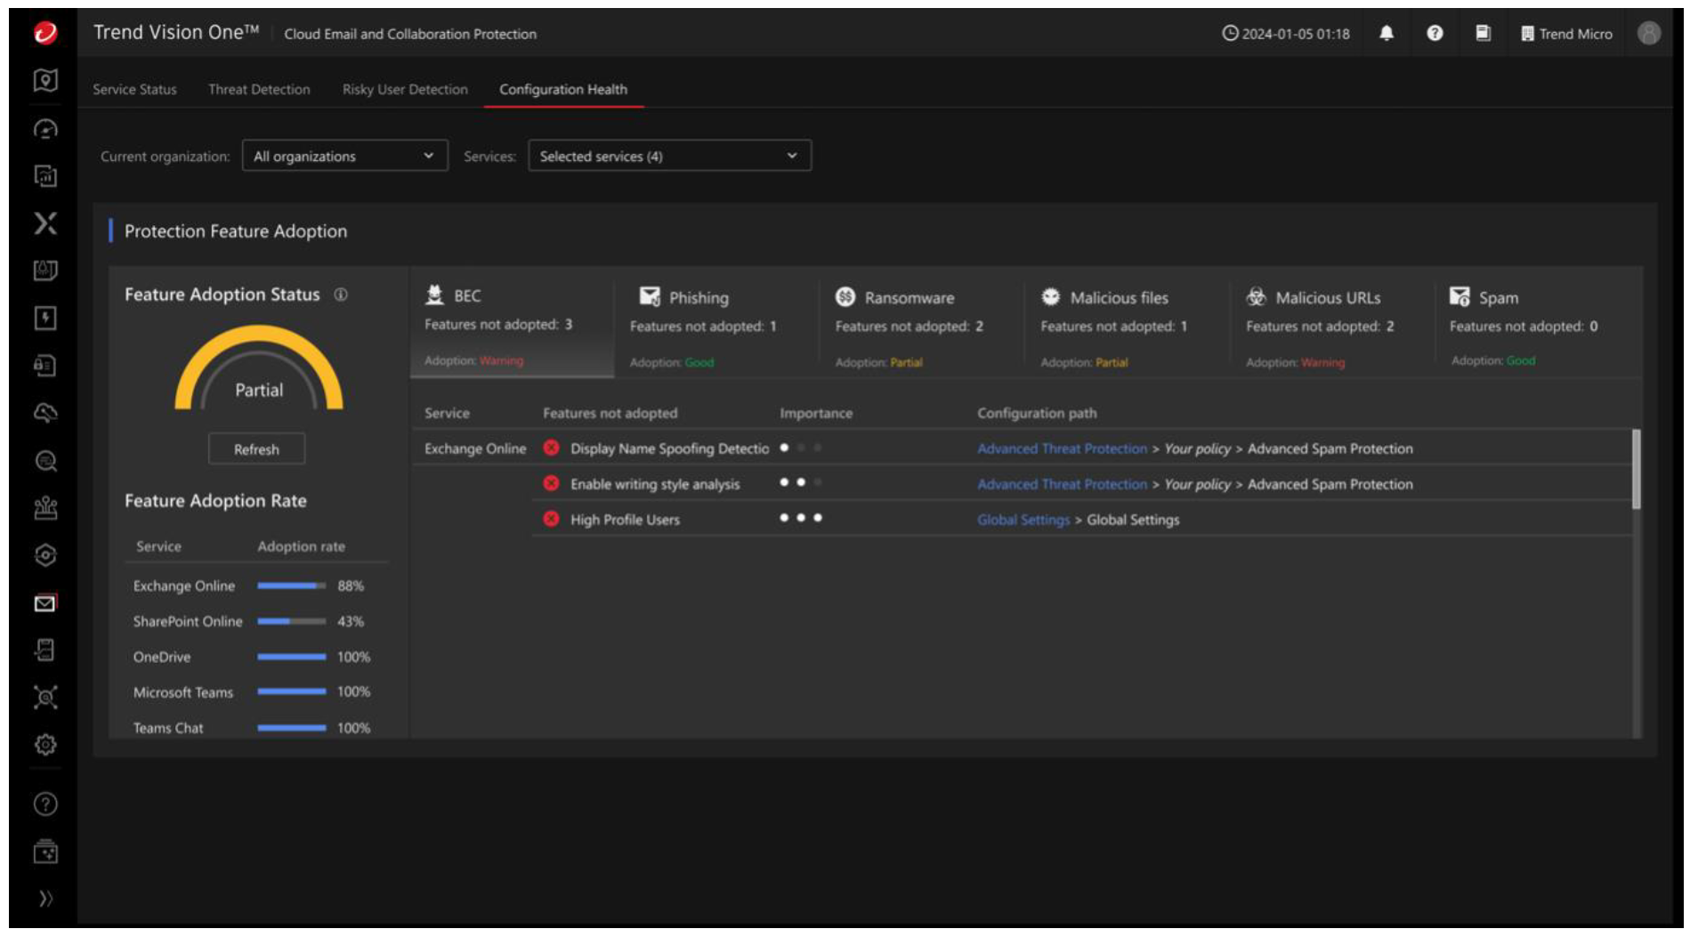Switch to the Threat Detection tab
The width and height of the screenshot is (1690, 937).
[x=259, y=89]
